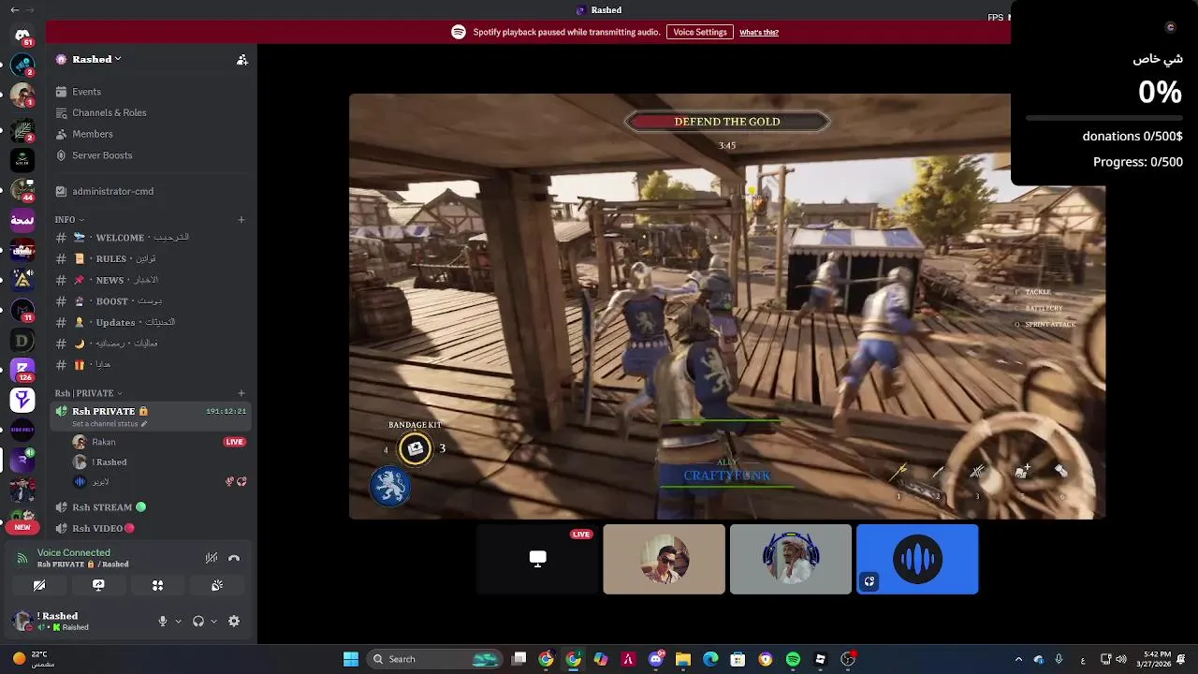Image resolution: width=1198 pixels, height=674 pixels.
Task: Click the Voice Settings button in banner
Action: (699, 32)
